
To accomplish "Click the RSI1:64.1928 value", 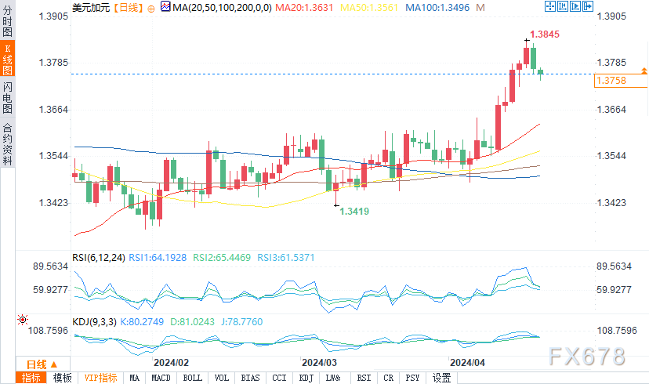I will coord(158,258).
